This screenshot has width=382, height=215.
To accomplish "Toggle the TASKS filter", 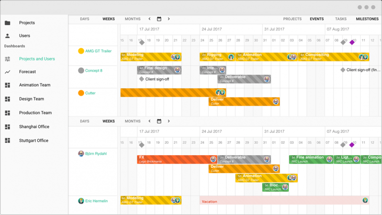I will click(340, 19).
